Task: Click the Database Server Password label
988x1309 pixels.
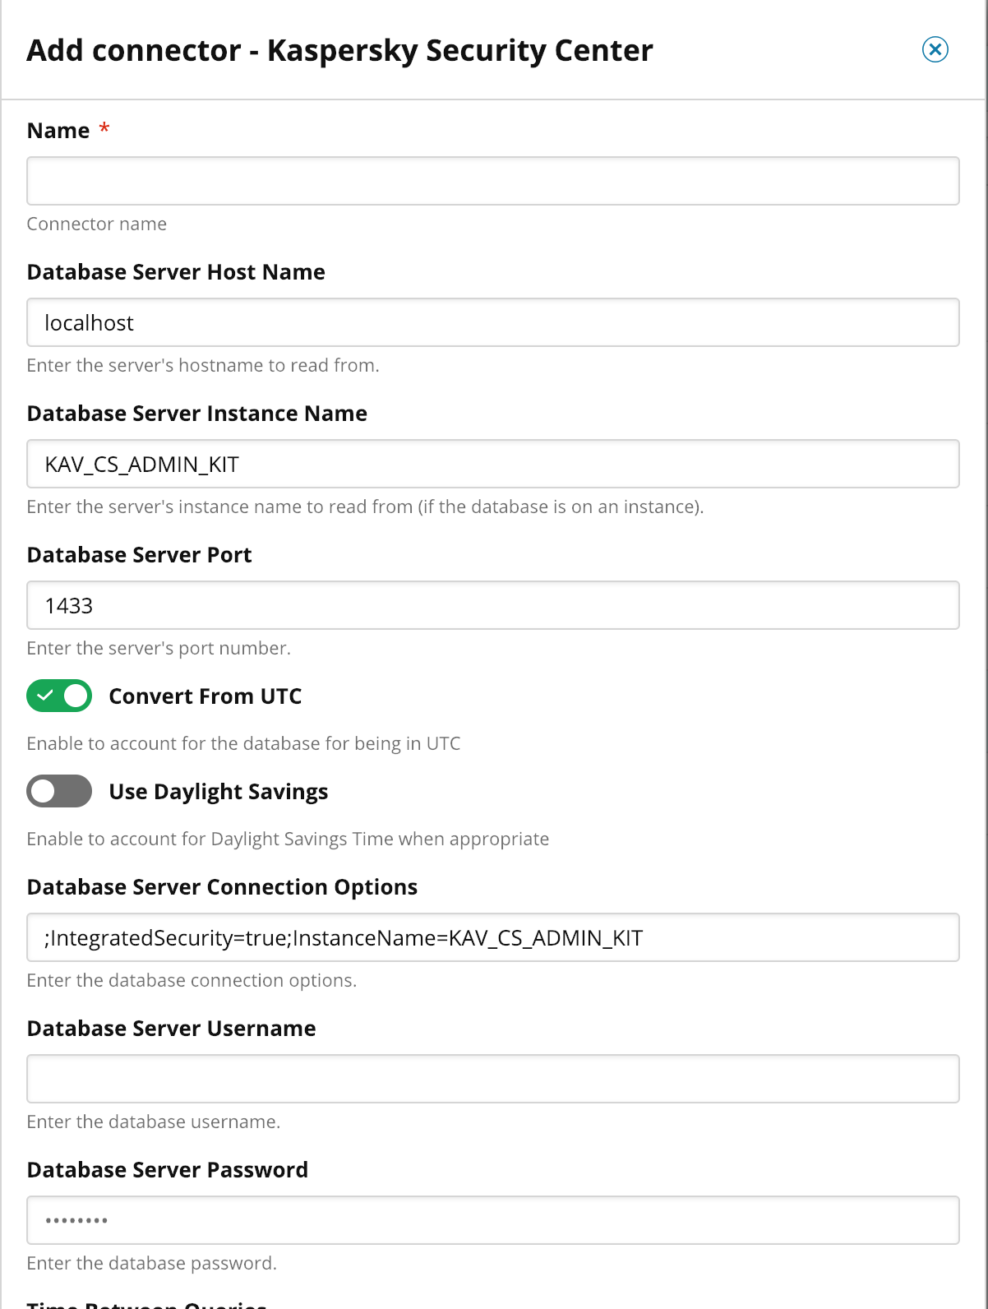Action: (168, 1170)
